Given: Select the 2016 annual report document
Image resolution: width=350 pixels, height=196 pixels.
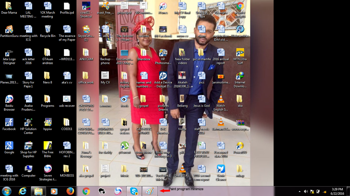Looking at the screenshot, I should (221, 57).
